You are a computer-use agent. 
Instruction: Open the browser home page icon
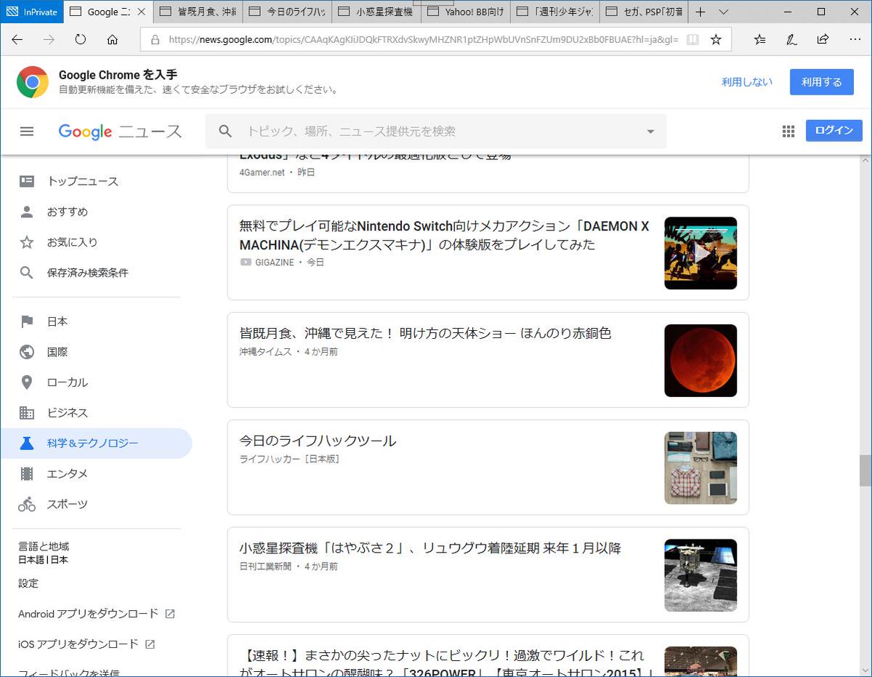[113, 40]
